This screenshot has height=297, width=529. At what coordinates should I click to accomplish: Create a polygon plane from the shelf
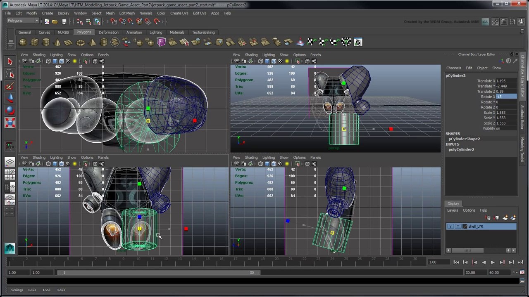pos(69,42)
